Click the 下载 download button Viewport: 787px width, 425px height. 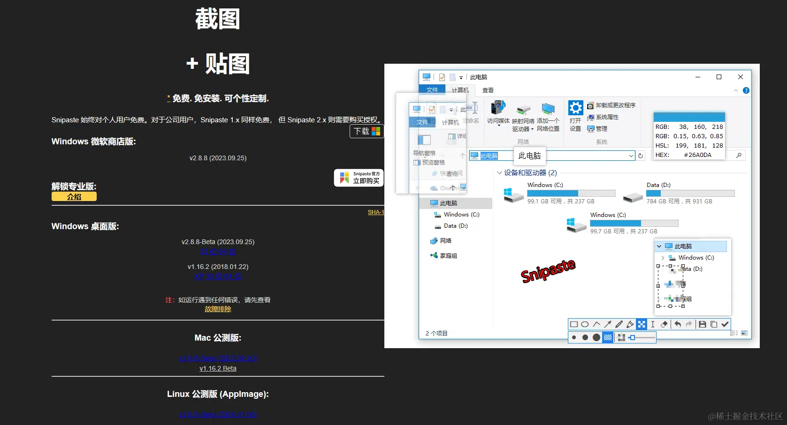point(366,131)
